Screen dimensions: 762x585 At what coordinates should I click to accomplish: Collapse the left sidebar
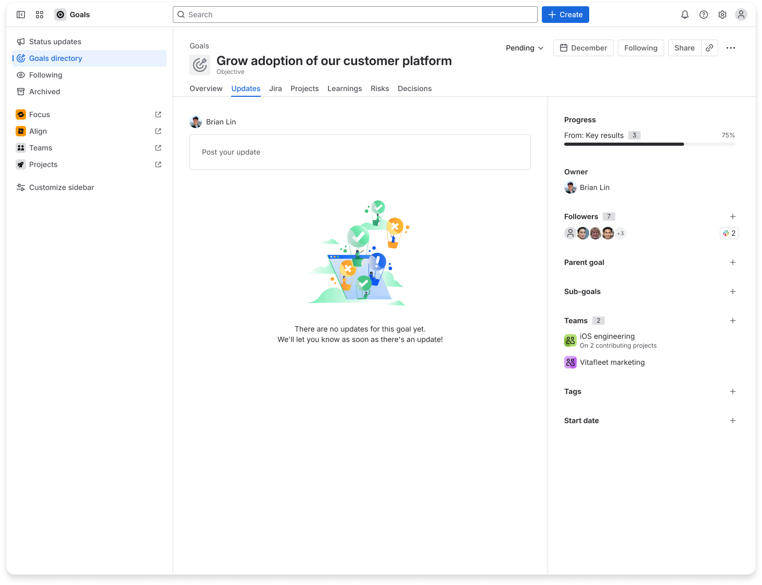(21, 14)
